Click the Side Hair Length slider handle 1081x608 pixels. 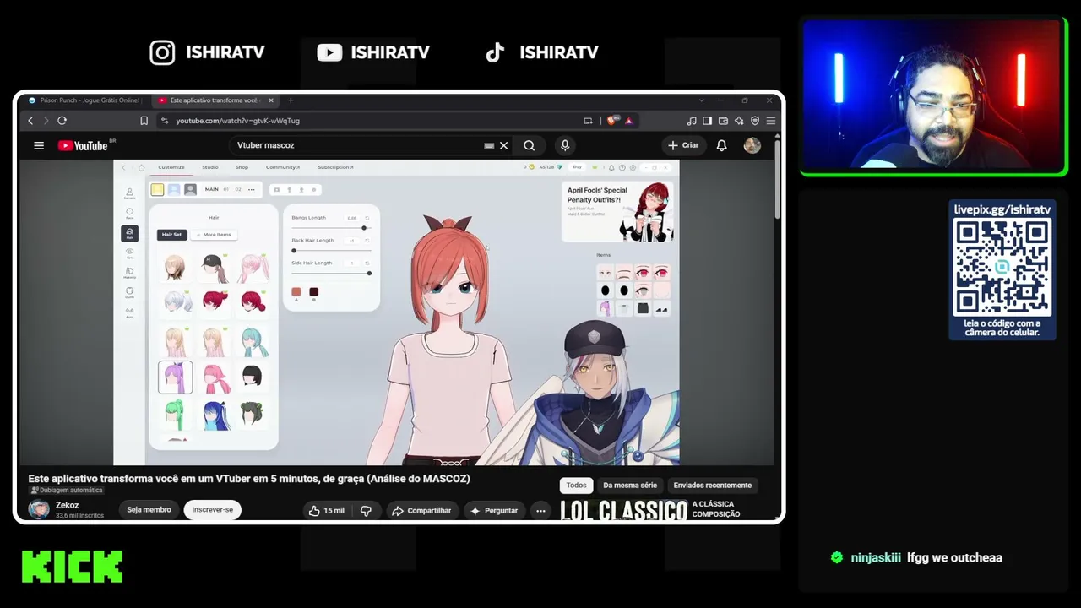(x=369, y=274)
